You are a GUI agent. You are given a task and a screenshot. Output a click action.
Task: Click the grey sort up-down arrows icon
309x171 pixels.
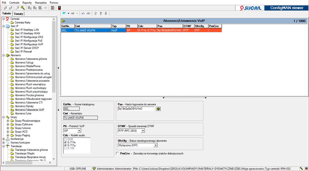[96, 13]
